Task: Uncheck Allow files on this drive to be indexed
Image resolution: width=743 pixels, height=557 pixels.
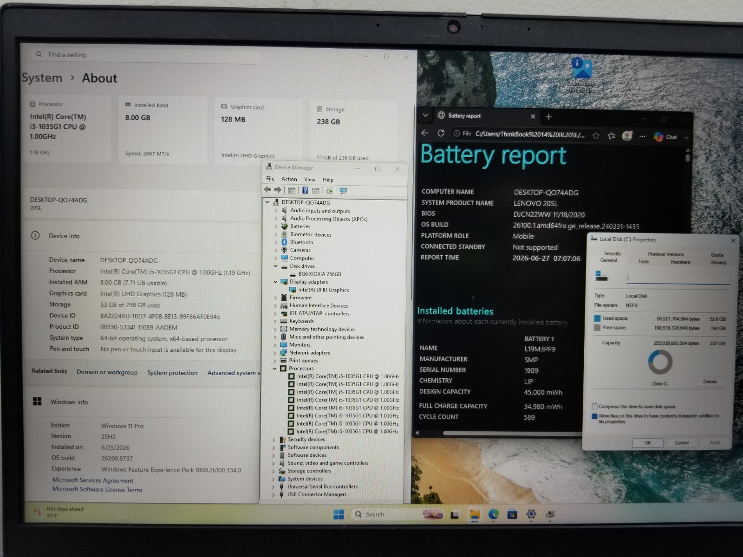Action: pyautogui.click(x=594, y=416)
